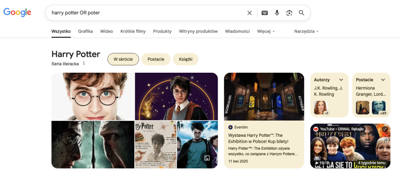
Task: Click inside the search input field
Action: [x=147, y=13]
